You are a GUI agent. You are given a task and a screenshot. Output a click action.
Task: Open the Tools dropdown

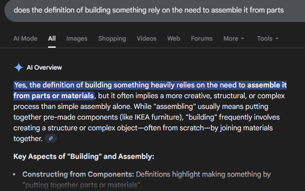(x=268, y=38)
